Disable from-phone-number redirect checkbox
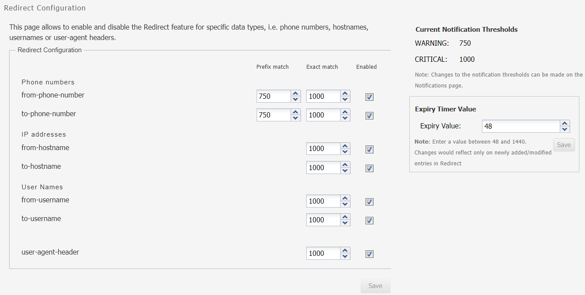The width and height of the screenshot is (585, 295). 369,97
